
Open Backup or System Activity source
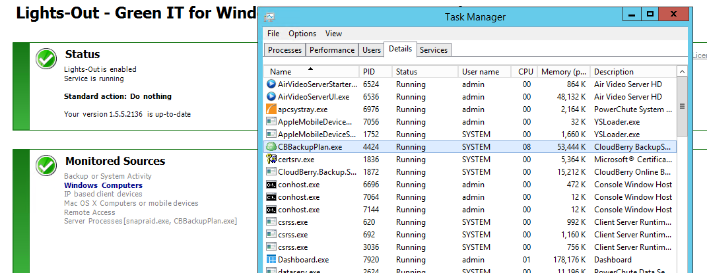click(108, 176)
